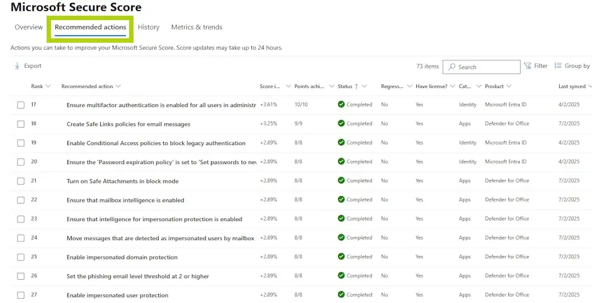Expand the Rank column header dropdown

click(48, 86)
